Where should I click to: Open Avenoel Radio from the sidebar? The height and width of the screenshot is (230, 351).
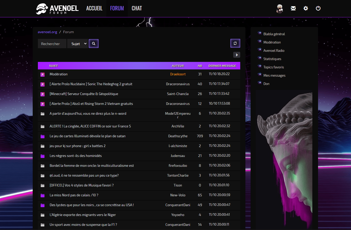274,51
